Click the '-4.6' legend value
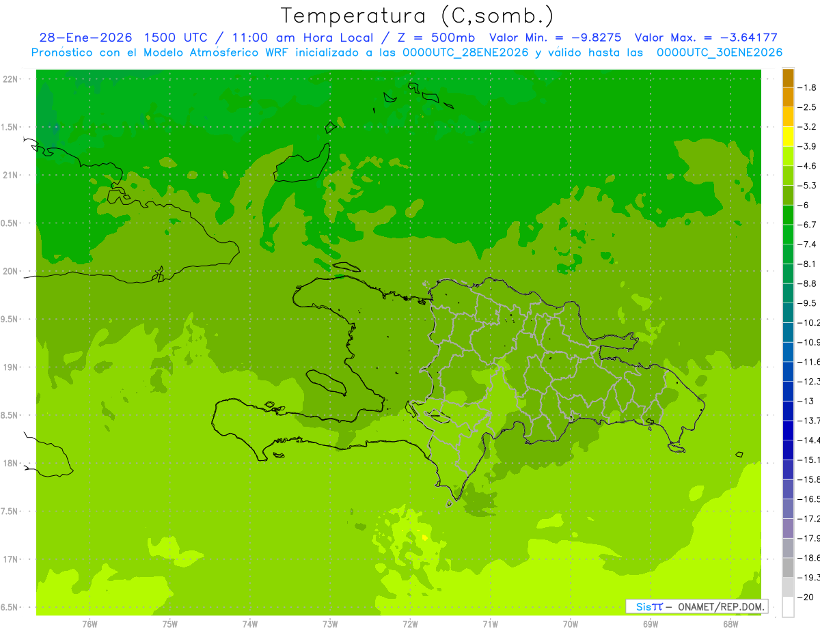 tap(807, 166)
